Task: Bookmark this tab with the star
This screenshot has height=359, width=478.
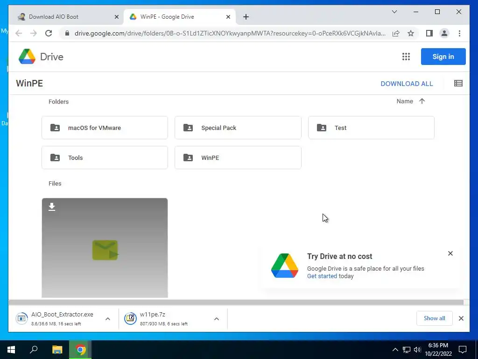Action: click(x=411, y=33)
